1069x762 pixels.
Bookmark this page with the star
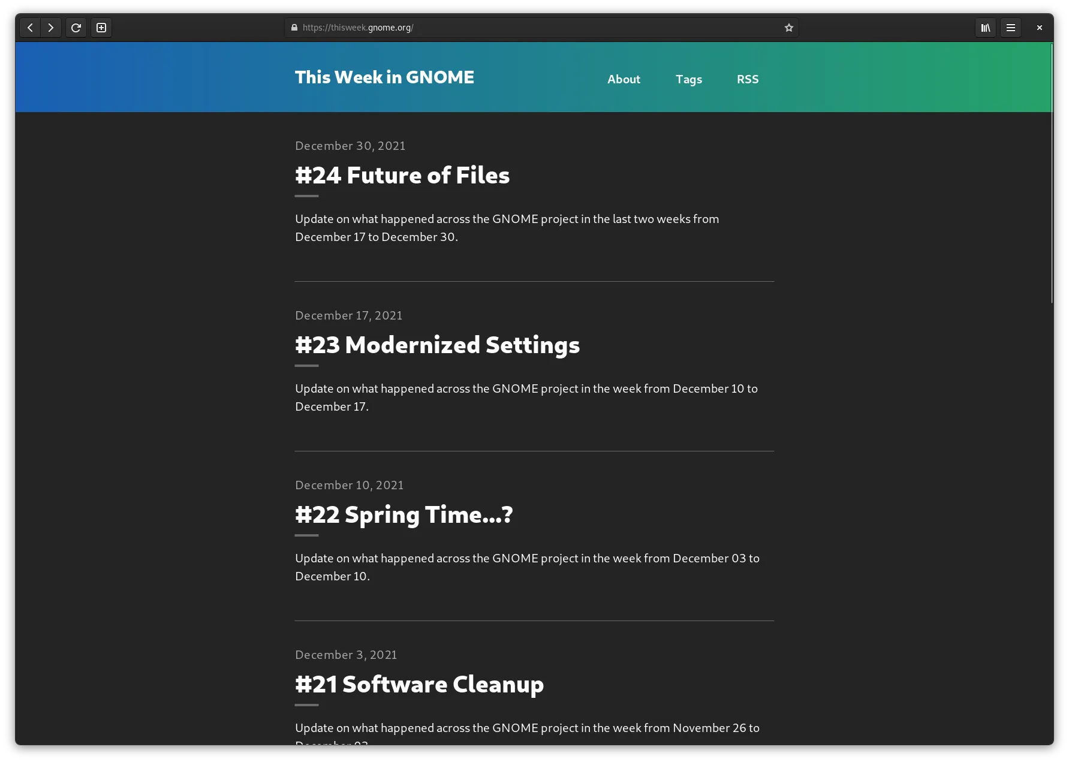pos(788,28)
